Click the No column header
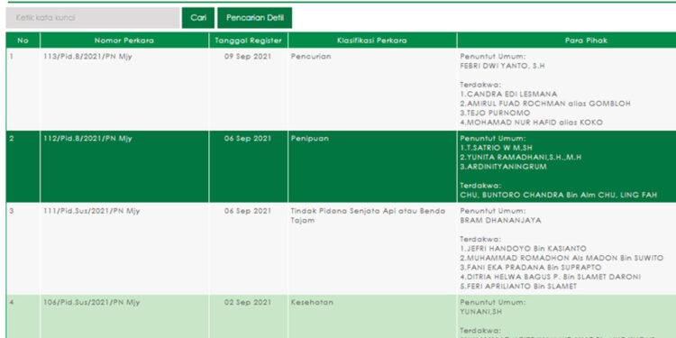676x338 pixels. [23, 41]
